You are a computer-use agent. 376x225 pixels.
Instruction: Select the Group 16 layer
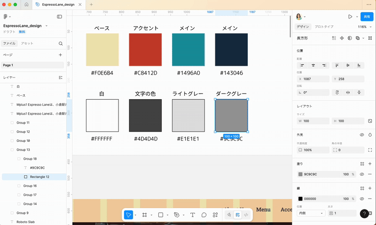(30, 186)
